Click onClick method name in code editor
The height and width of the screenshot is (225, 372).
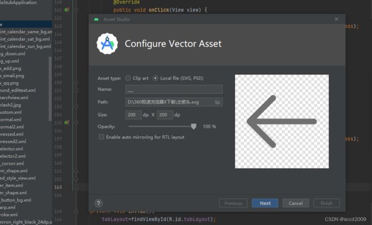tap(159, 10)
